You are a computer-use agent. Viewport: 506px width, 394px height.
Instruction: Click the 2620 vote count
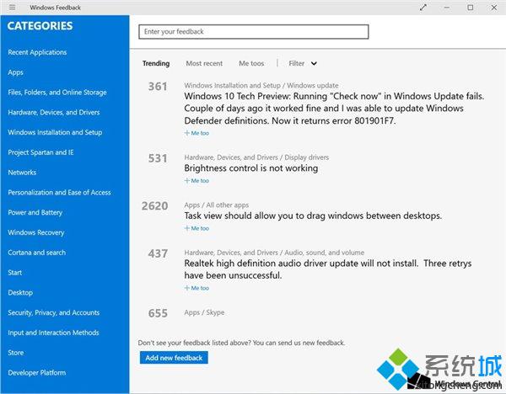155,206
